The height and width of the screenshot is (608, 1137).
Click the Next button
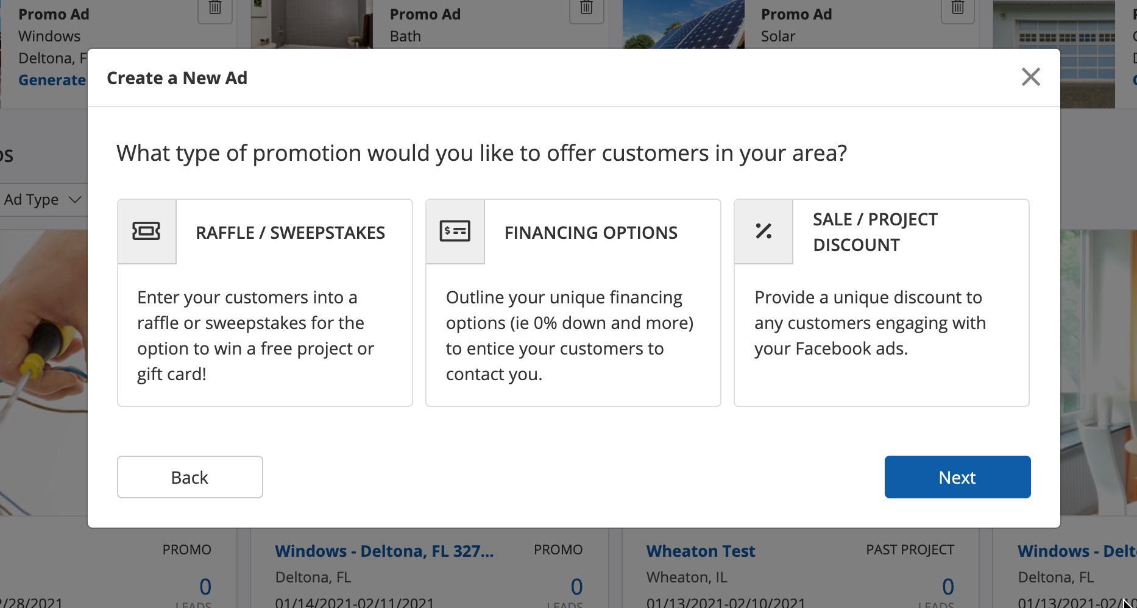[957, 477]
